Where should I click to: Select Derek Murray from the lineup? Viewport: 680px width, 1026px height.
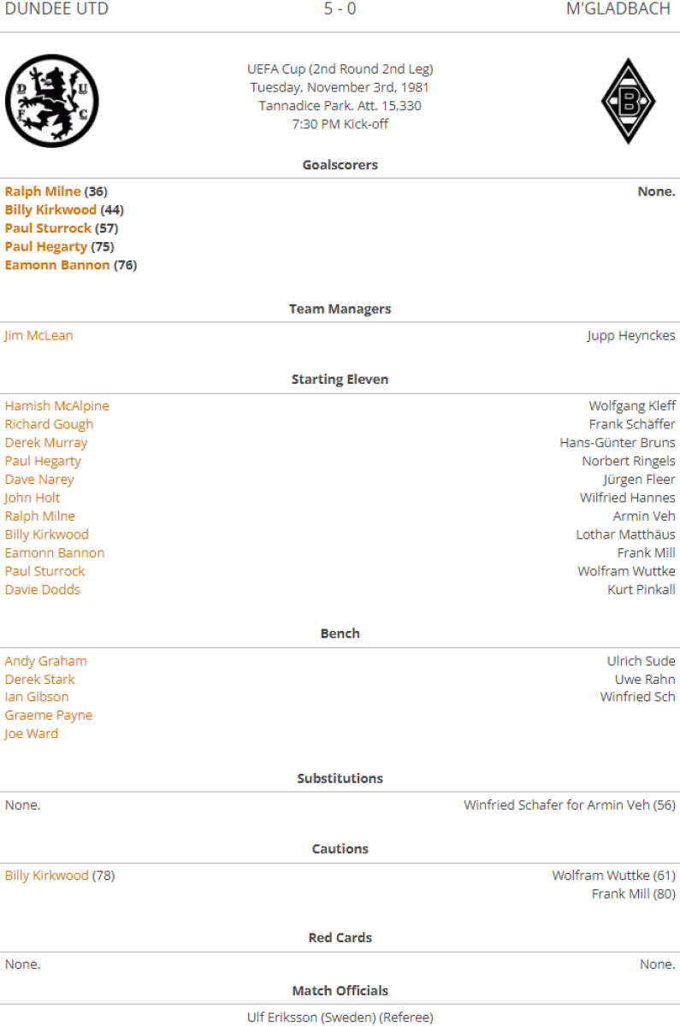pos(46,443)
